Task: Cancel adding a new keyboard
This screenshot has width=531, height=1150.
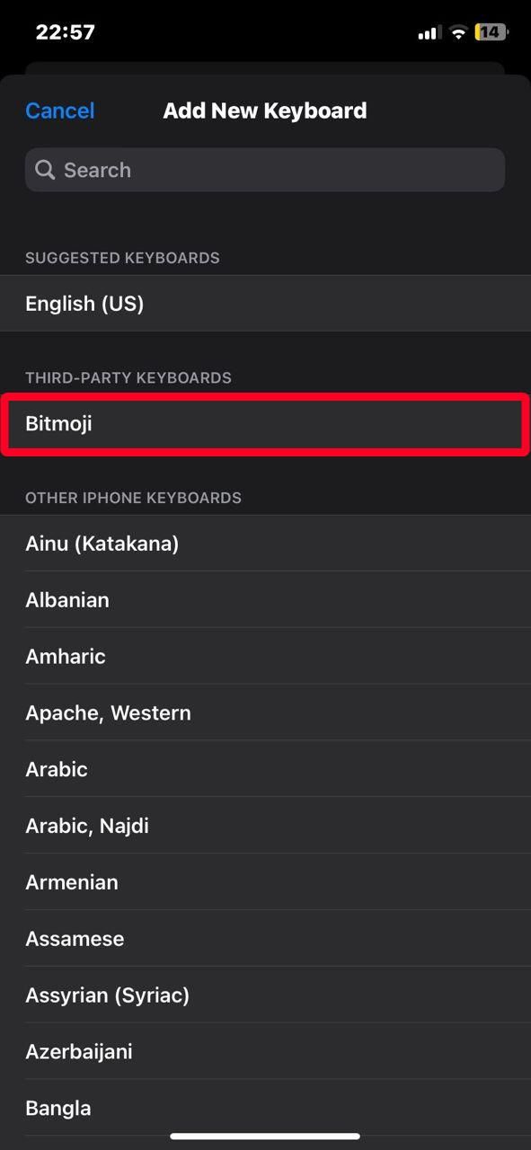Action: [x=59, y=111]
